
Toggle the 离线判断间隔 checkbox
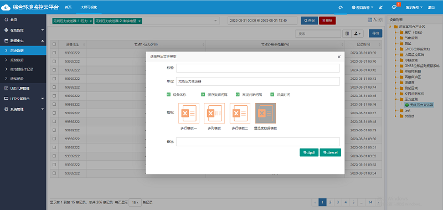click(x=238, y=94)
